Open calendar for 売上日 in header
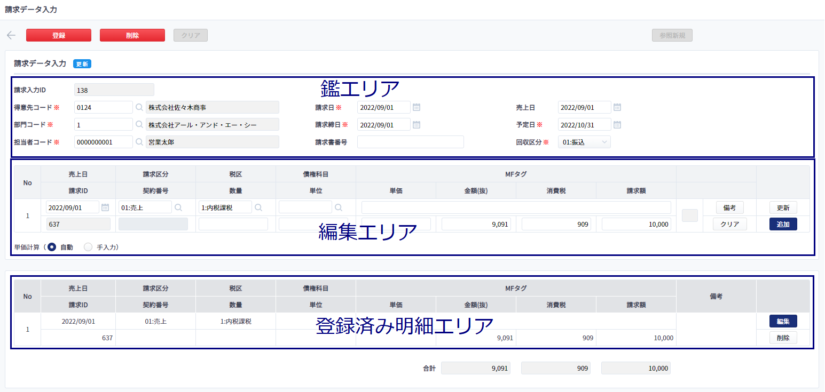This screenshot has height=392, width=825. point(617,107)
